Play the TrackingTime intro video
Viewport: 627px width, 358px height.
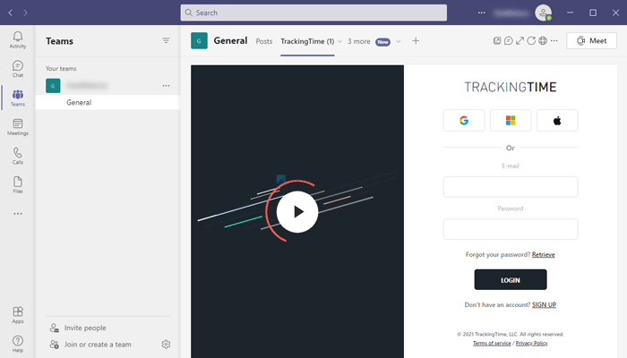coord(297,212)
